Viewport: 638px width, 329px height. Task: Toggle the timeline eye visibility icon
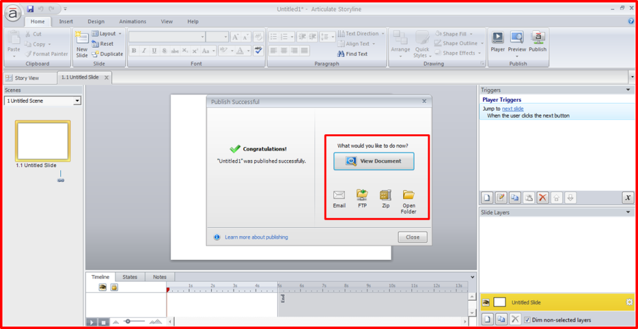tap(102, 288)
